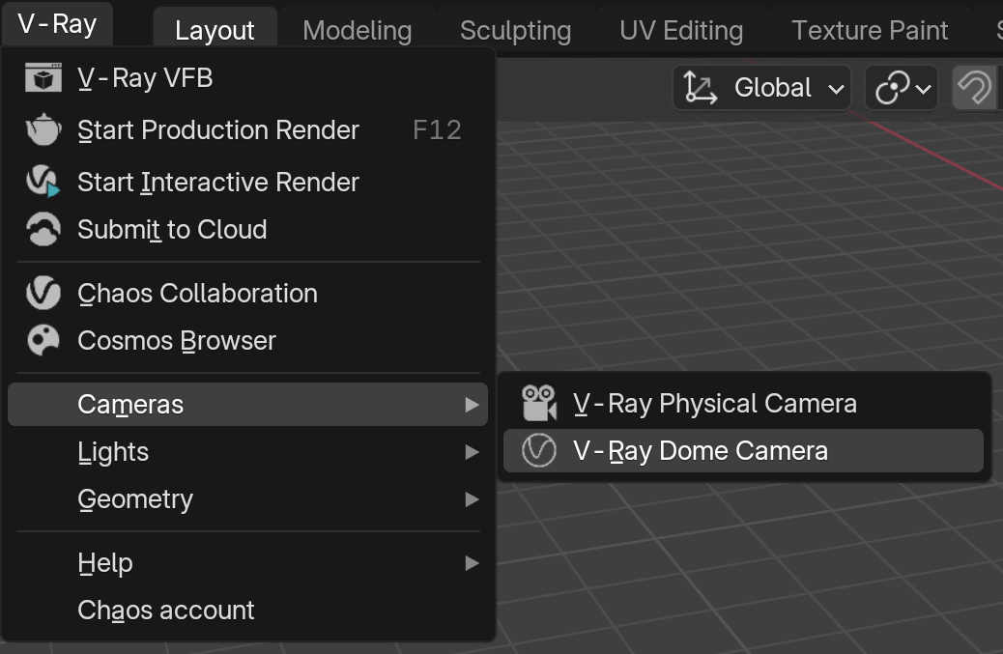Open Chaos Collaboration
The height and width of the screenshot is (654, 1003).
[x=247, y=294]
